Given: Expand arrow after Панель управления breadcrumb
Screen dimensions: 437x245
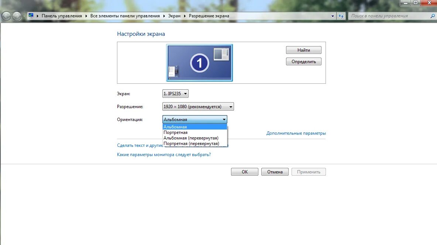Looking at the screenshot, I should [x=86, y=16].
